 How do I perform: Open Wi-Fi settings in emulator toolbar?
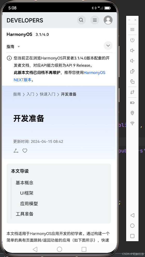[132, 123]
